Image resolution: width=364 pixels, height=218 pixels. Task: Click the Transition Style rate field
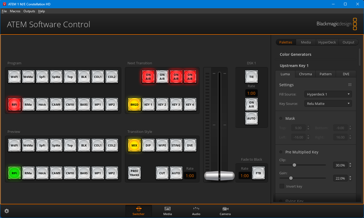coord(190,176)
